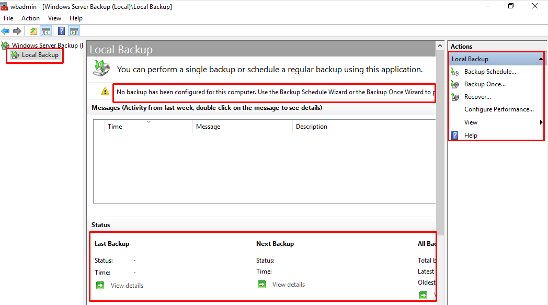
Task: Collapse the Local Backup section in Actions
Action: (x=541, y=59)
